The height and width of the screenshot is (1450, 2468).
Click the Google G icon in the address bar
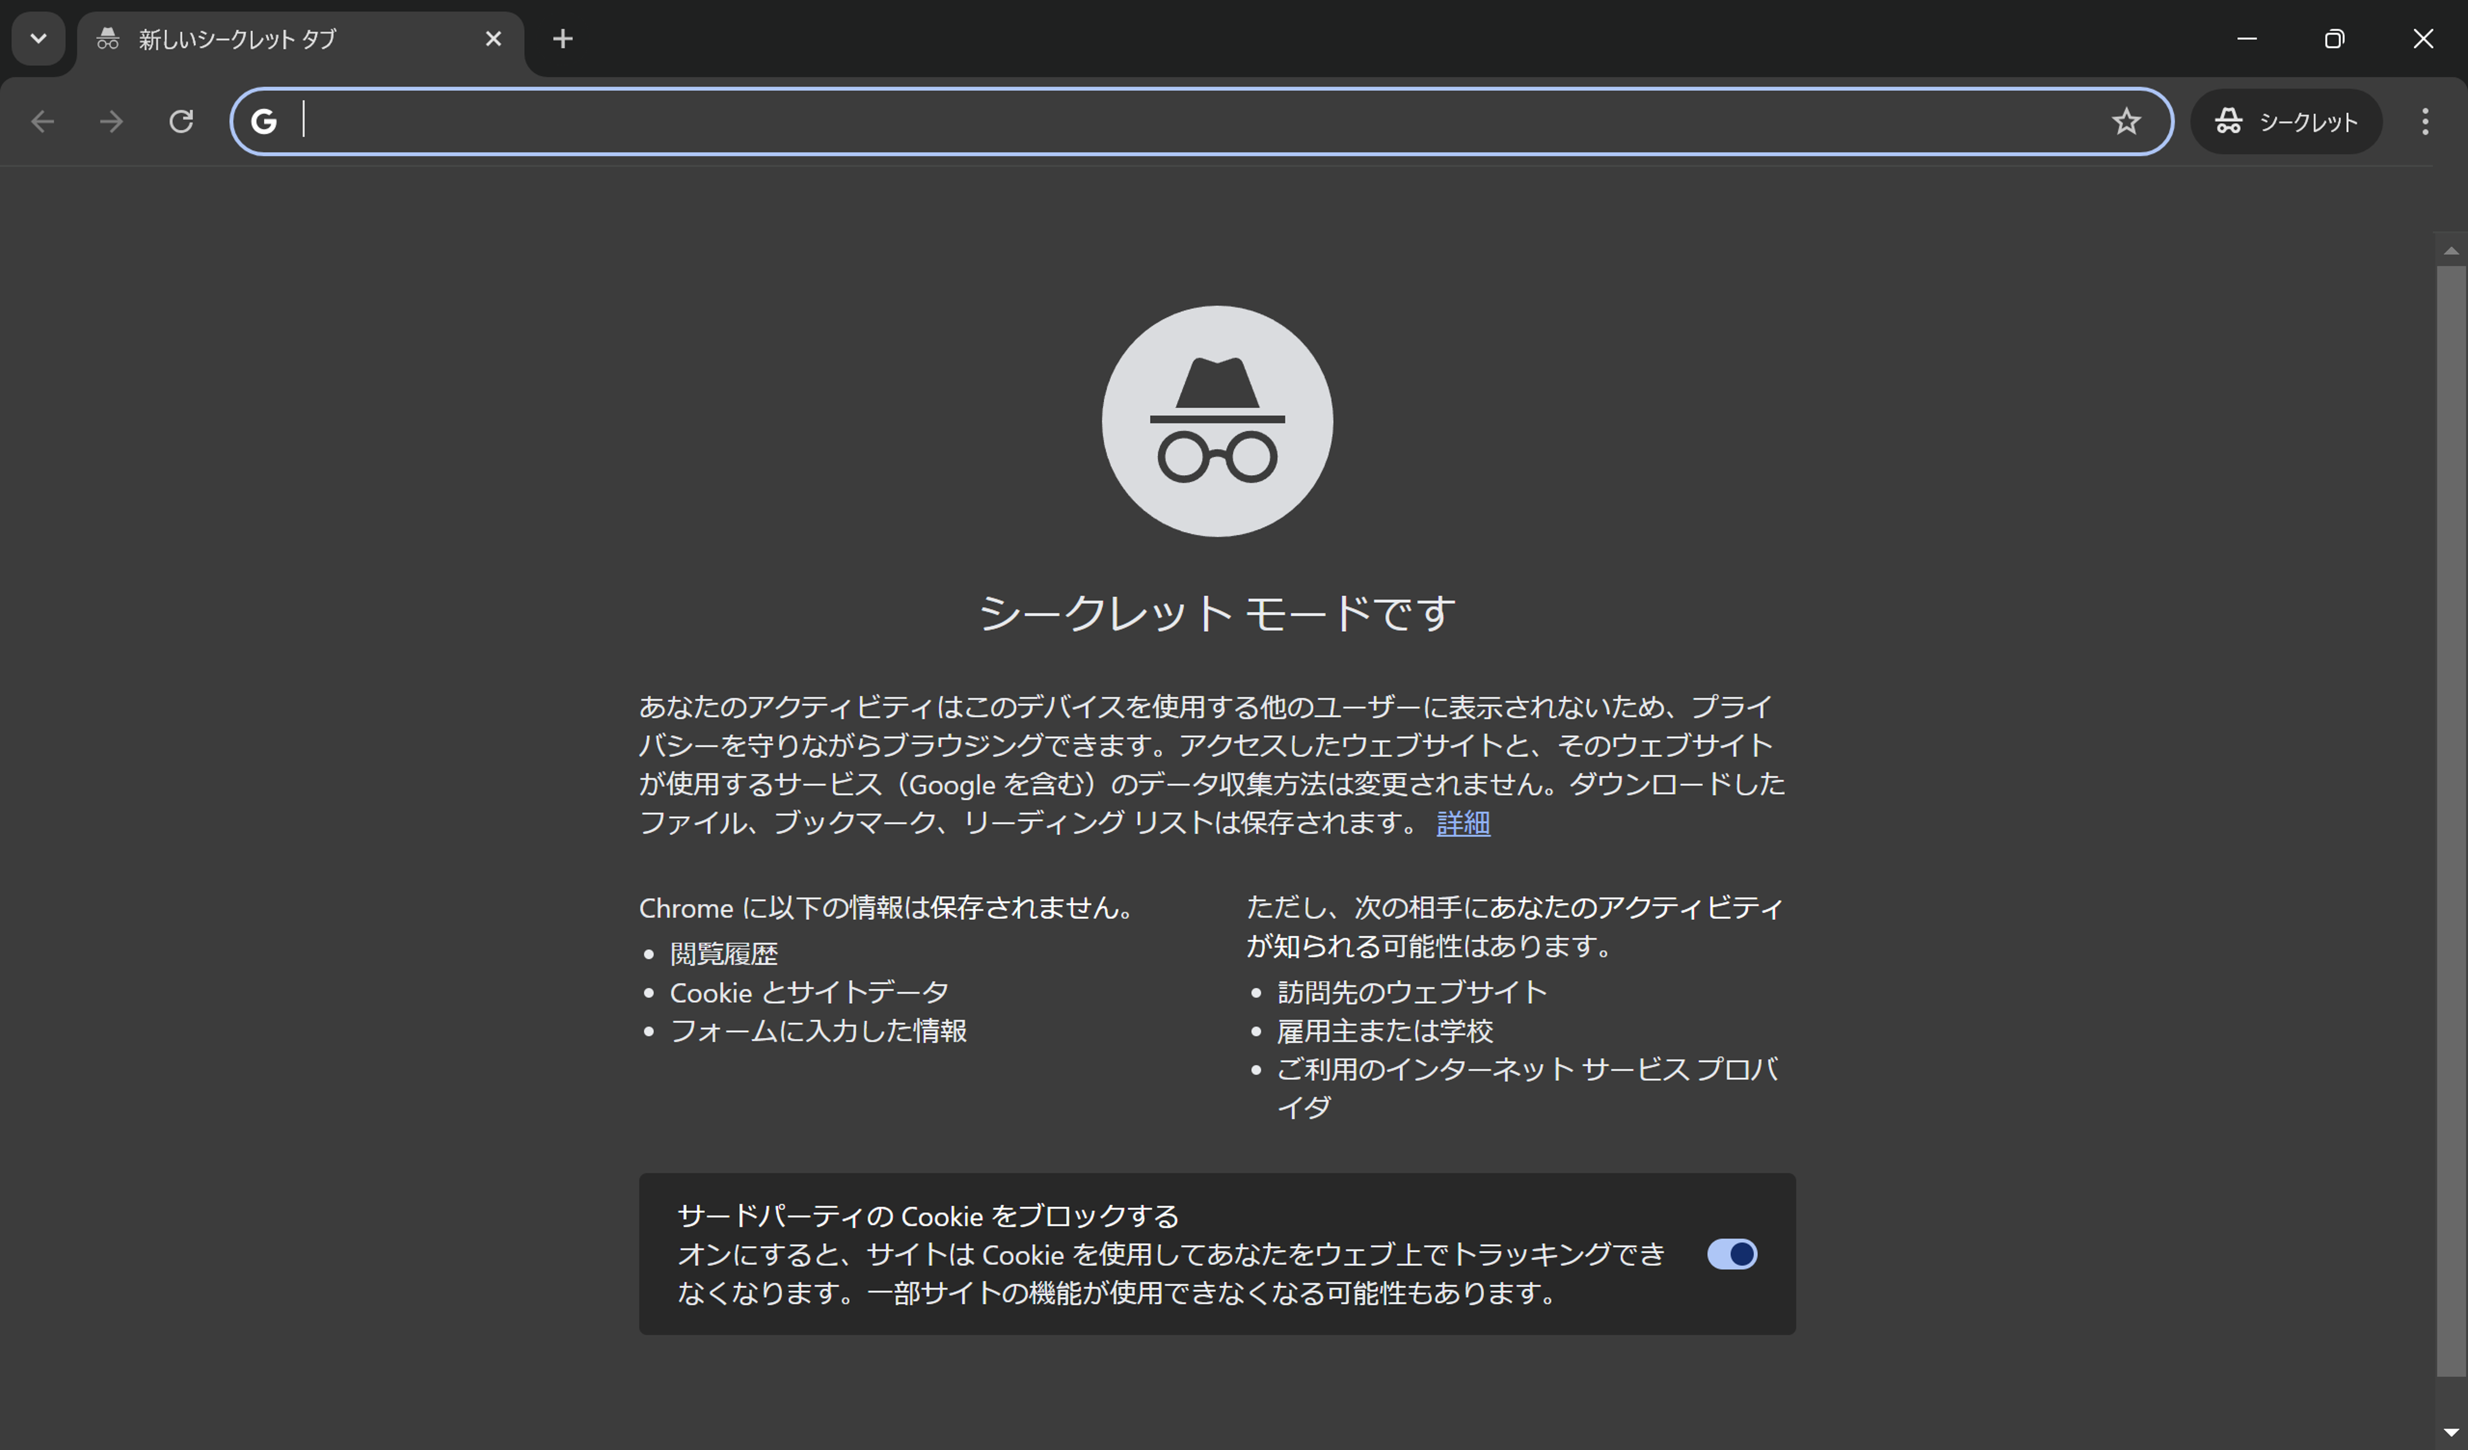pos(264,121)
